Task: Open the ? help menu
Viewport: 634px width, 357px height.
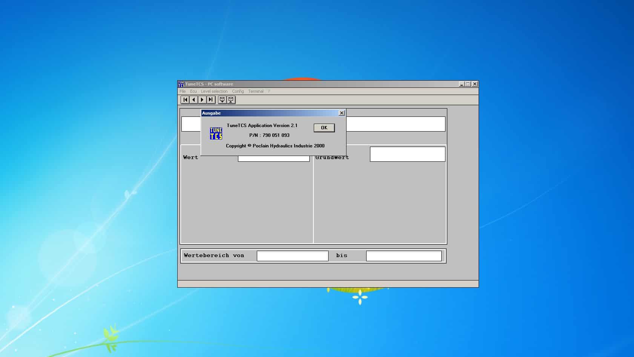Action: coord(269,91)
